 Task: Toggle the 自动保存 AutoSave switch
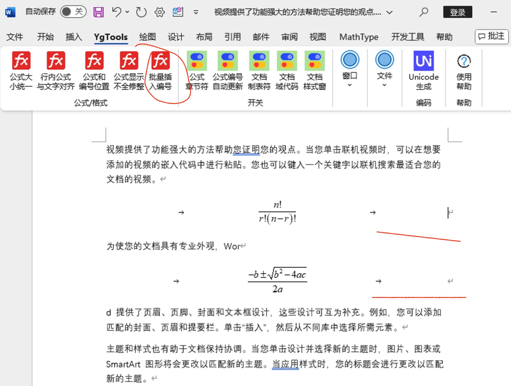(x=73, y=12)
